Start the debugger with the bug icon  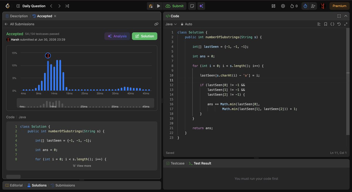[150, 6]
